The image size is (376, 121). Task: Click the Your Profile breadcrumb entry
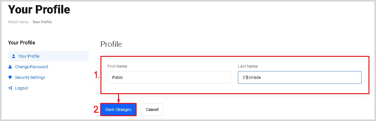tap(42, 22)
